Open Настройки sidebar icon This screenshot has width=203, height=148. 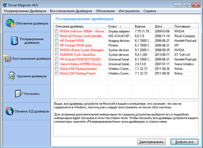coord(19,93)
